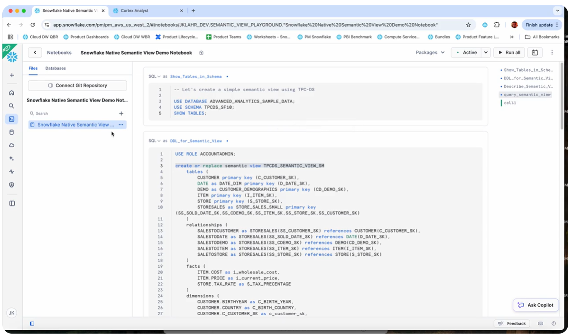Select the Snowflake Native Semantic V... browser tab
The height and width of the screenshot is (336, 572).
(x=70, y=10)
